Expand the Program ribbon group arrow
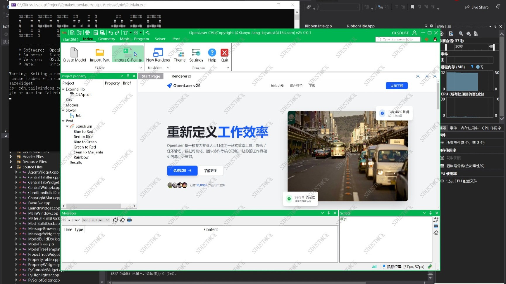Viewport: 506px width, 284px height. [x=228, y=68]
